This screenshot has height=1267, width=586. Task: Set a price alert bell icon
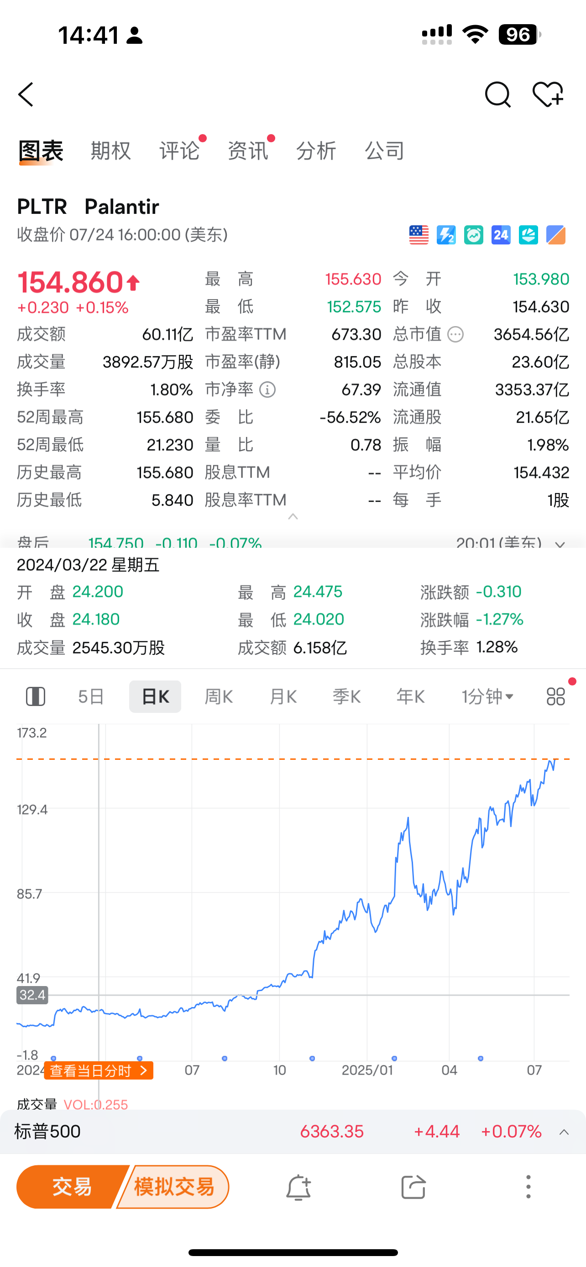(298, 1187)
